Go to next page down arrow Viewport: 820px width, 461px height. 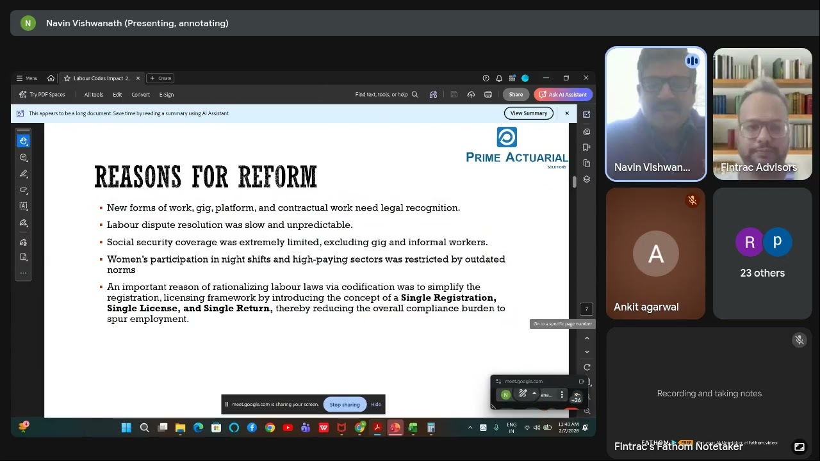click(587, 352)
